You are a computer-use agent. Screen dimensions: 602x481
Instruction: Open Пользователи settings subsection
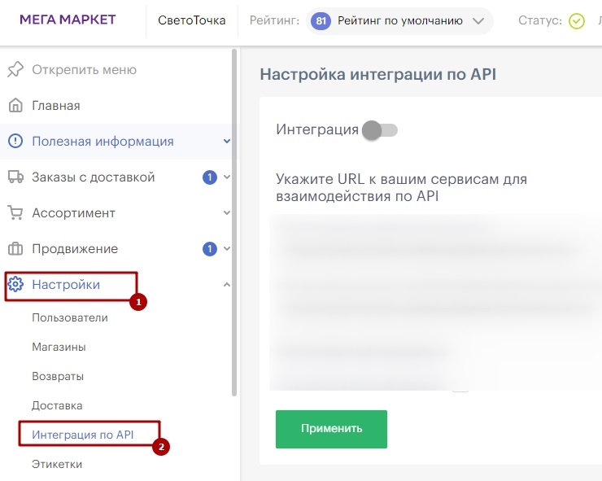coord(70,317)
